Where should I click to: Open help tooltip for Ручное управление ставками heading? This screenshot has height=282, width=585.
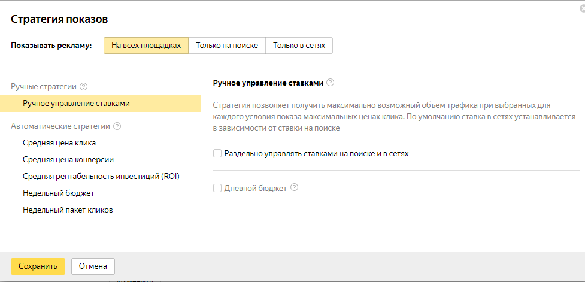pos(330,83)
